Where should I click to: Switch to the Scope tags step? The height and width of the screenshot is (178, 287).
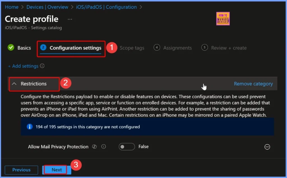[x=132, y=48]
